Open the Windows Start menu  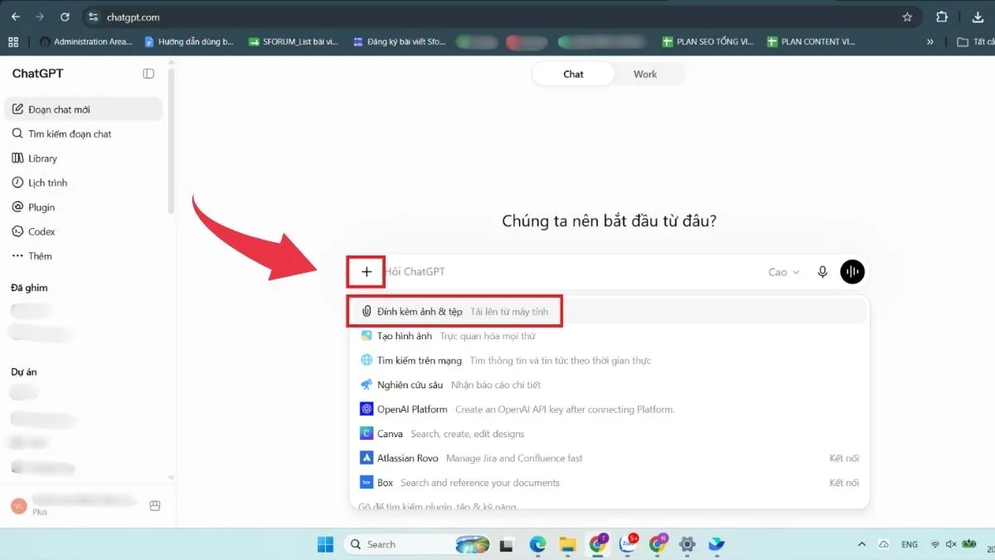coord(324,544)
